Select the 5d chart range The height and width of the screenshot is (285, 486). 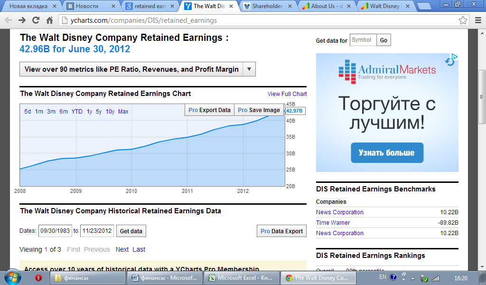28,111
